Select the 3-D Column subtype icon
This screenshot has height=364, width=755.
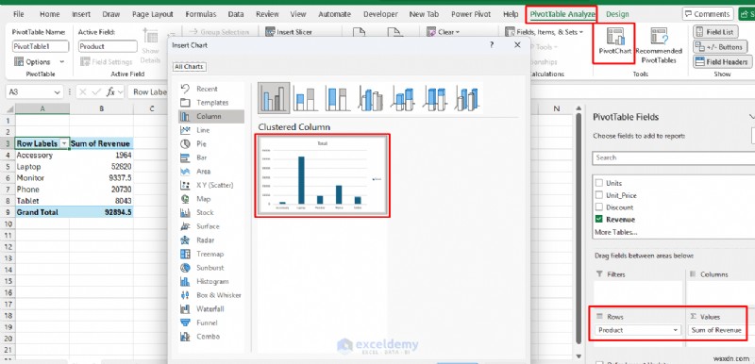pyautogui.click(x=467, y=98)
